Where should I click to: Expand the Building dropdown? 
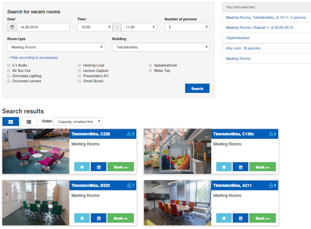[x=161, y=47]
